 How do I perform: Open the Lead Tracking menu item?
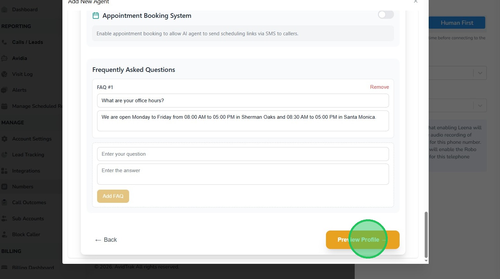28,155
